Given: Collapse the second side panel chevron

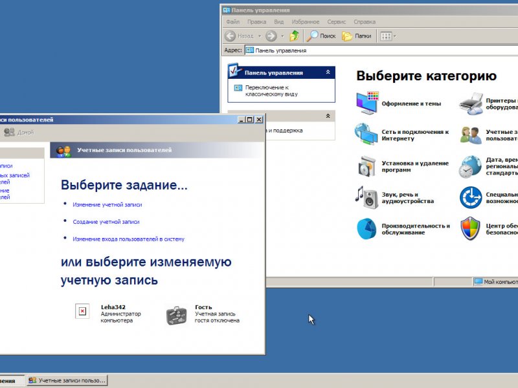Looking at the screenshot, I should pos(328,116).
